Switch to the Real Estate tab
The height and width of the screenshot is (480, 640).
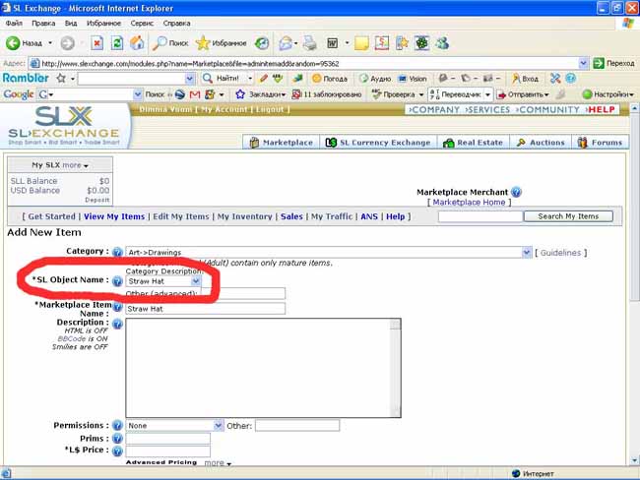click(x=473, y=143)
